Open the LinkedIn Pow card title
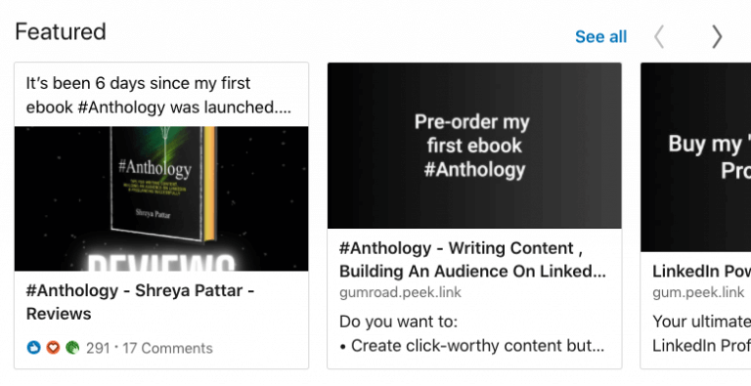 click(702, 272)
